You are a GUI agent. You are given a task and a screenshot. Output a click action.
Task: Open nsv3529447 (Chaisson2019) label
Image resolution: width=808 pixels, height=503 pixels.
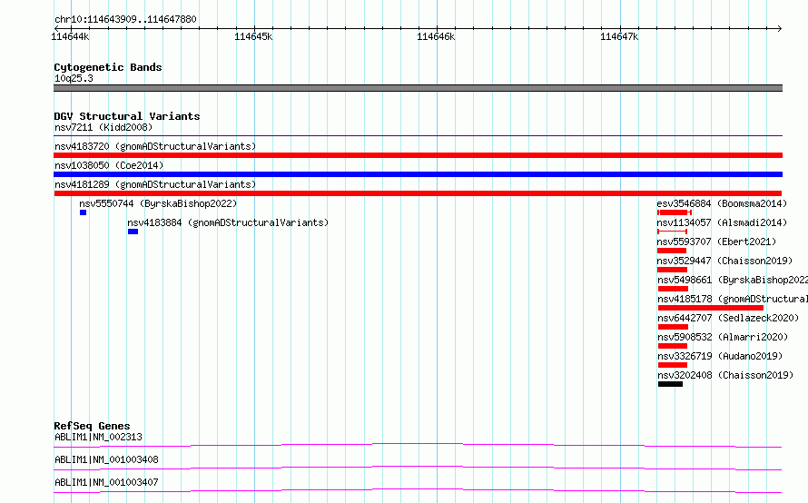pos(724,261)
